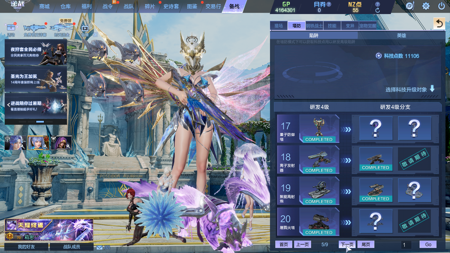Select the 陷阱 traps sub-tab
Screen dimensions: 450x253
(314, 35)
